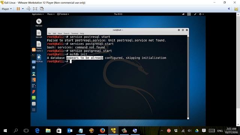Open the Kali system power menu

coord(201,14)
